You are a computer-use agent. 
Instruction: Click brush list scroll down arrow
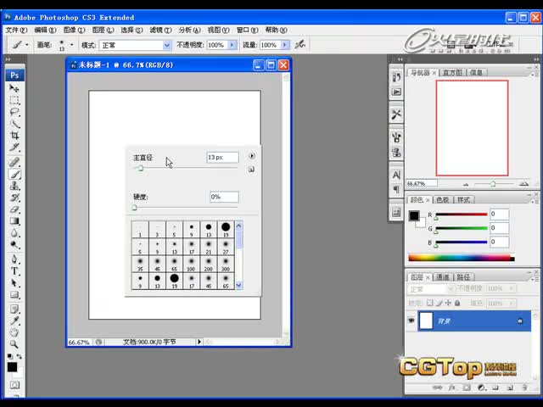click(238, 285)
